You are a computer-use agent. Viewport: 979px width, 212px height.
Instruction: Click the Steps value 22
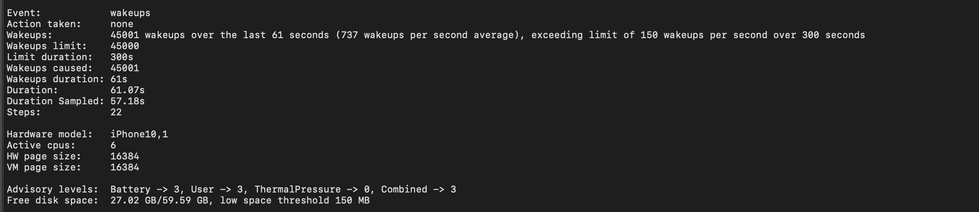116,112
